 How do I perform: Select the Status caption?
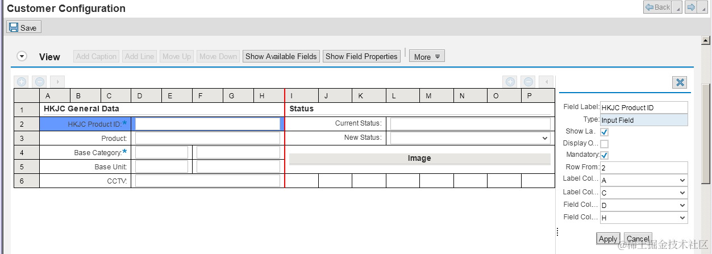click(x=301, y=109)
